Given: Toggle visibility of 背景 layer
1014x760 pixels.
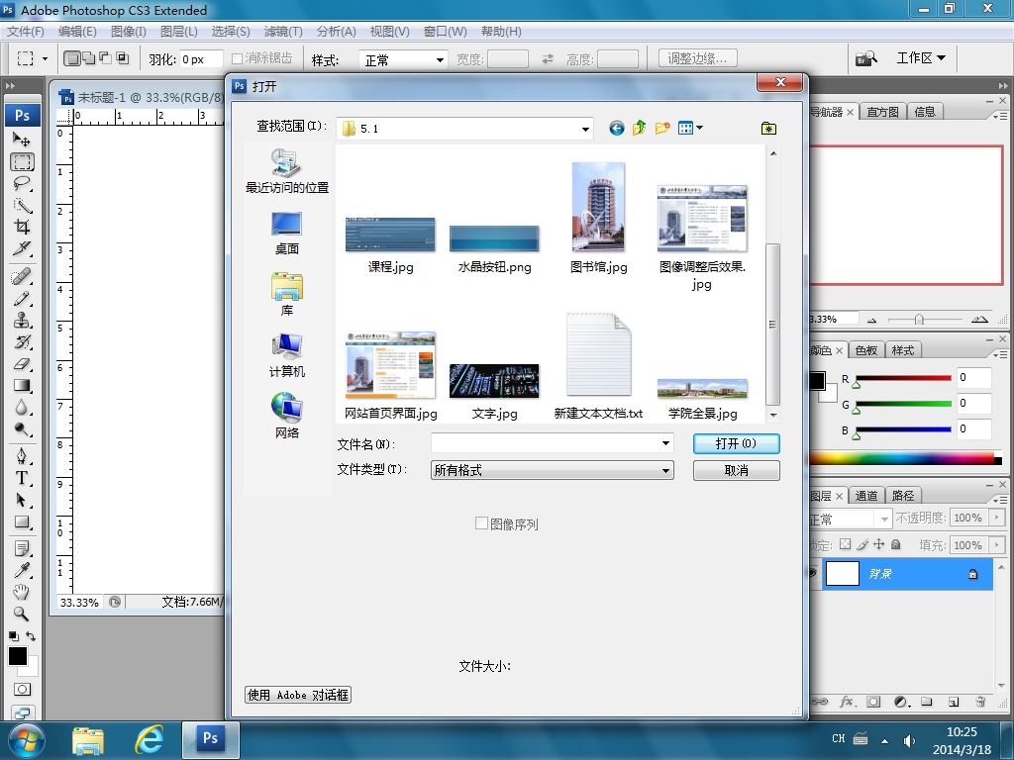Looking at the screenshot, I should tap(814, 573).
